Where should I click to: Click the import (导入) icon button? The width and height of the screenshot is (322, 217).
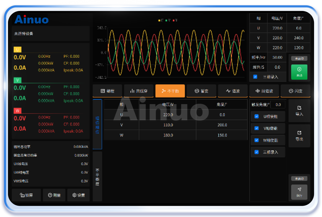(299, 111)
